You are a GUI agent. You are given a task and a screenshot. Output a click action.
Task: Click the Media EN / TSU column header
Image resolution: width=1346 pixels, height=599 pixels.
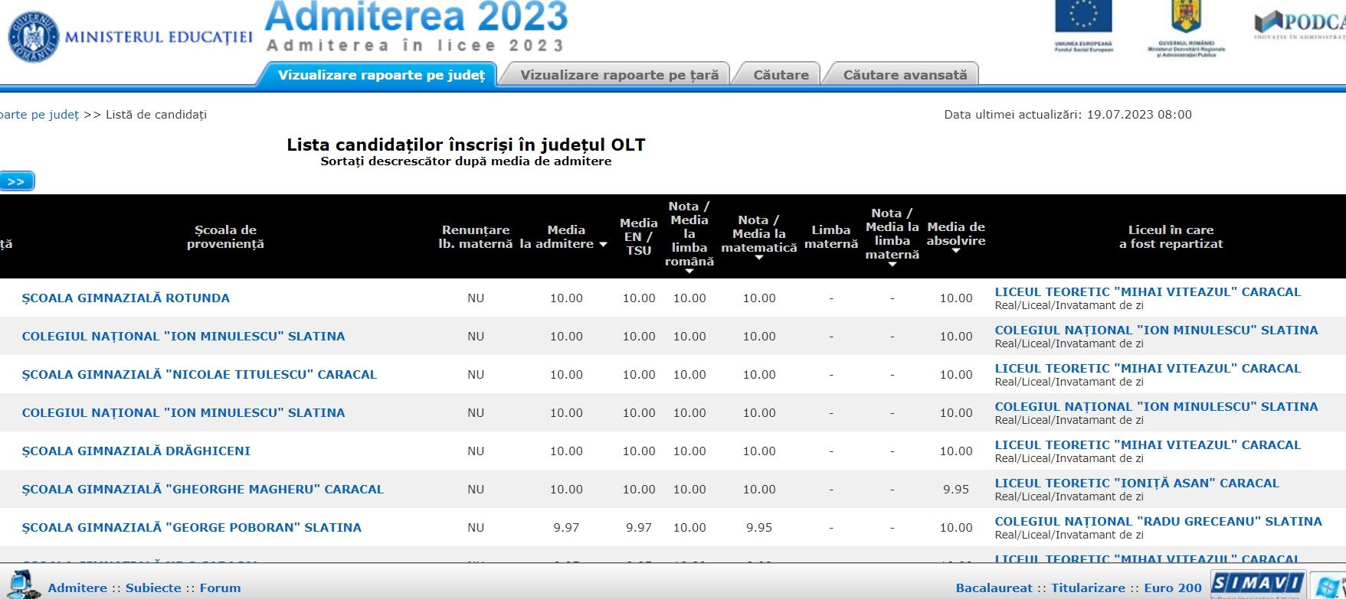[x=639, y=236]
